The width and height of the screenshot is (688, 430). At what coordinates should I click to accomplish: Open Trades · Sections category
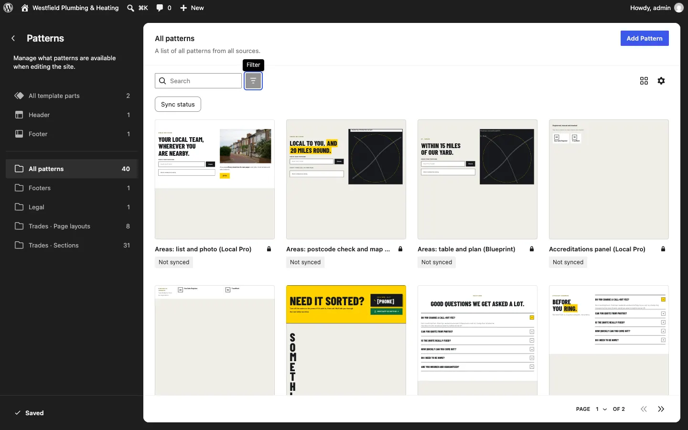(x=72, y=245)
